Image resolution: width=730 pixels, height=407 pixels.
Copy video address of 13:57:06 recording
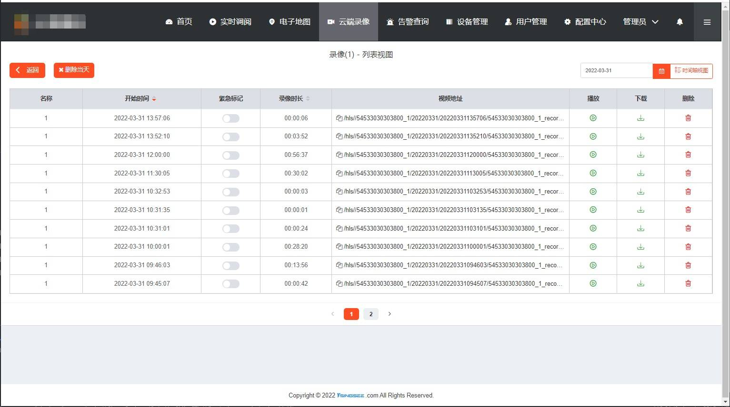pyautogui.click(x=339, y=118)
